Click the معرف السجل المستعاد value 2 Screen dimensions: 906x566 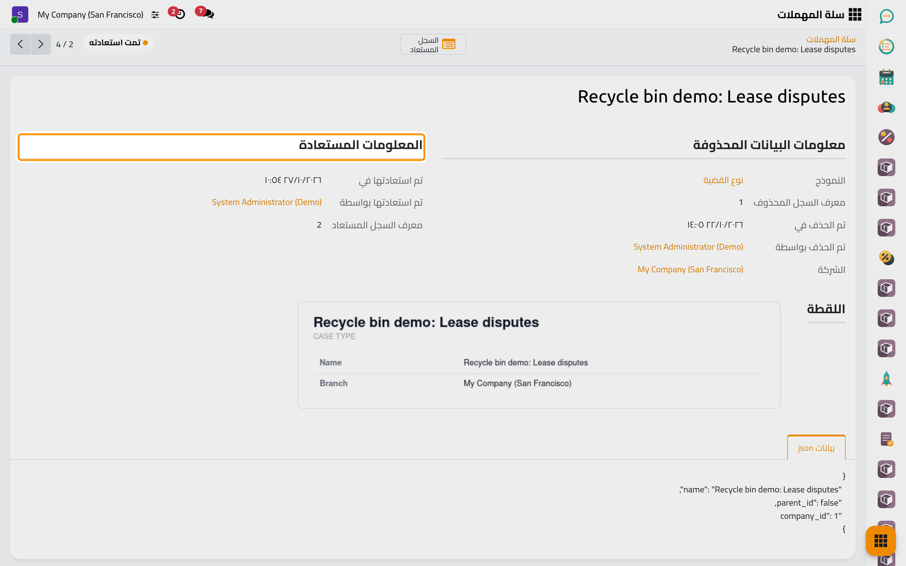[x=319, y=225]
